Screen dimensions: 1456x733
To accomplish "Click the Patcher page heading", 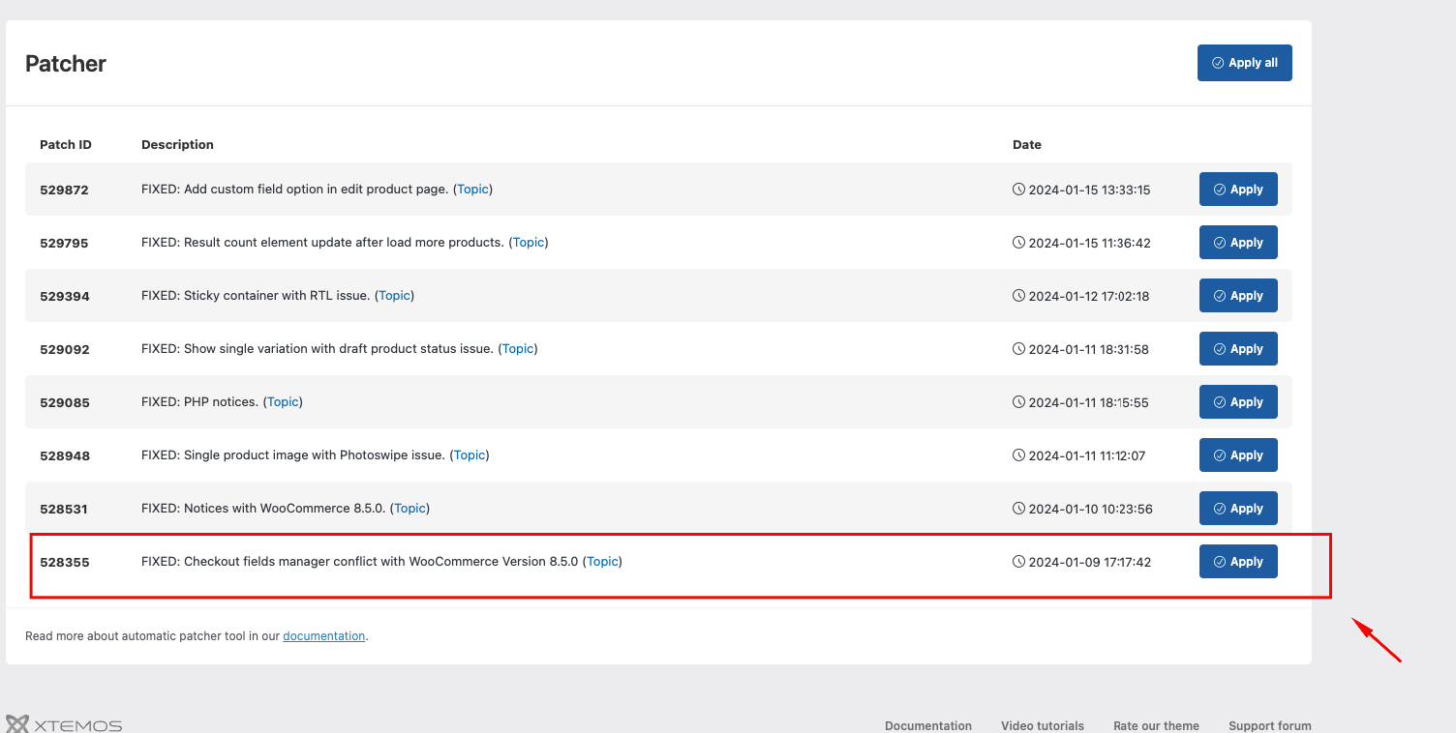I will coord(66,64).
